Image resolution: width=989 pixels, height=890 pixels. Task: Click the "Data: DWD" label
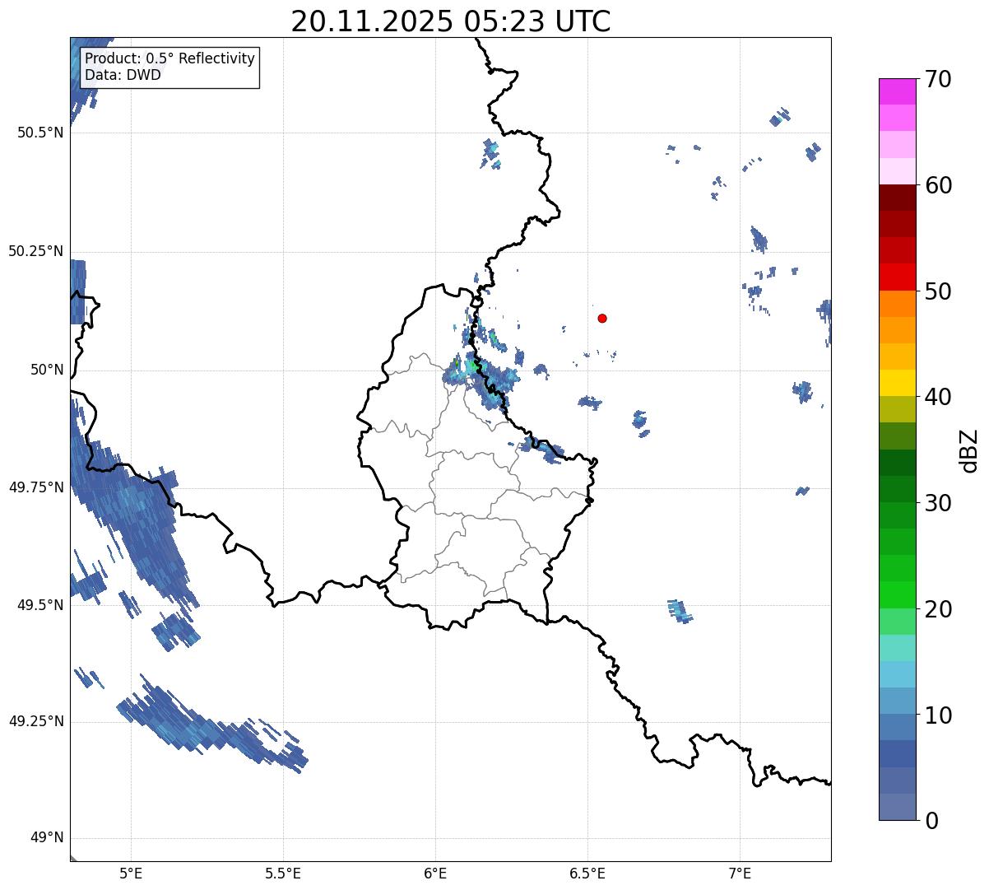coord(123,75)
